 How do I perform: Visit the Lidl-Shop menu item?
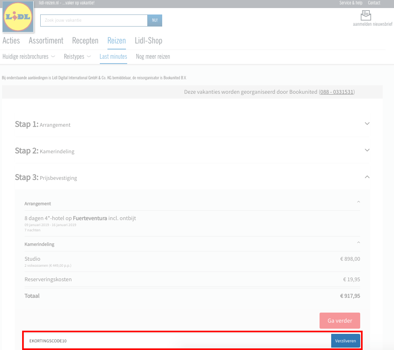(x=149, y=41)
